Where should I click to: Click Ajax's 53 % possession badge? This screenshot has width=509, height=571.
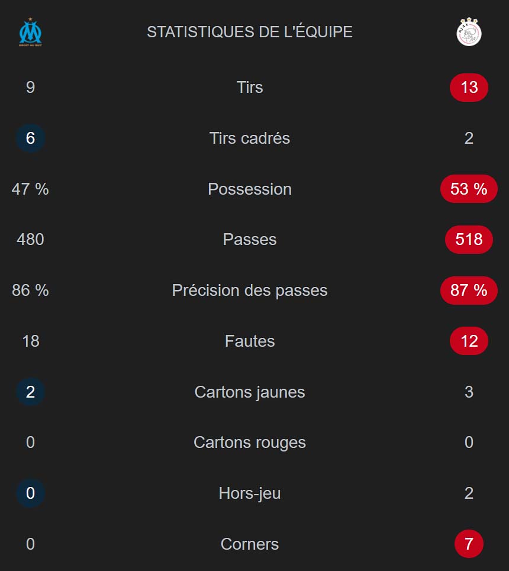[x=469, y=189]
